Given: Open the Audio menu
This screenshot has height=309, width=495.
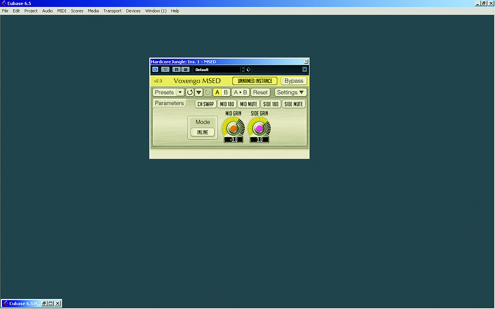Looking at the screenshot, I should pos(48,11).
